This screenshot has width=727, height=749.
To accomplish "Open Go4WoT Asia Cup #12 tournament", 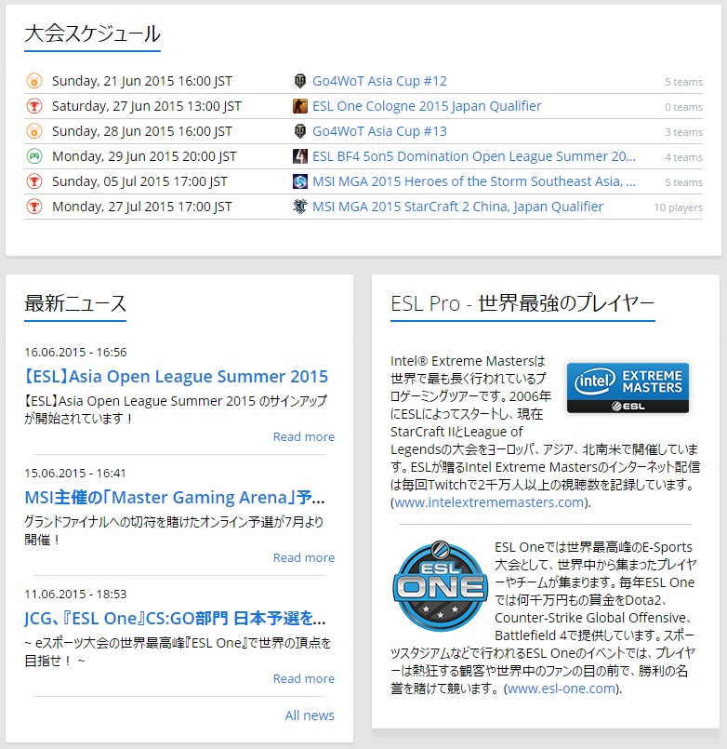I will [379, 81].
